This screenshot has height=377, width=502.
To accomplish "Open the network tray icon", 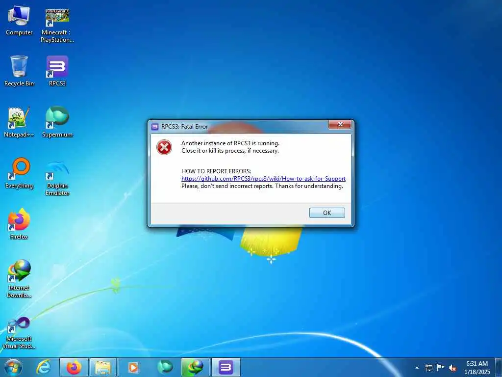I will (428, 368).
